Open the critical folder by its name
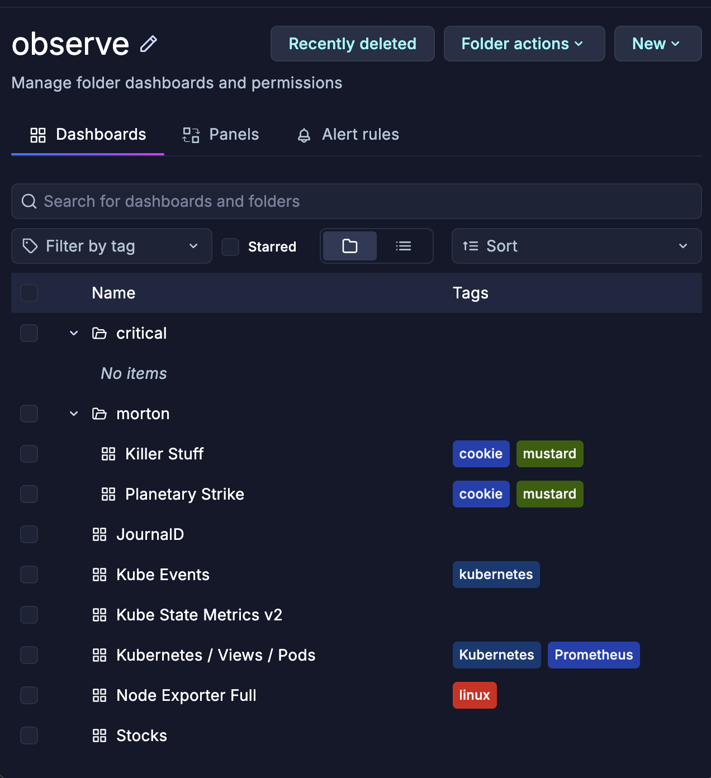711x778 pixels. click(141, 333)
